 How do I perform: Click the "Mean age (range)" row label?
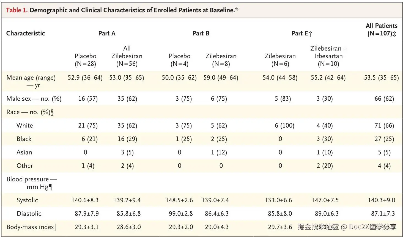pos(31,78)
